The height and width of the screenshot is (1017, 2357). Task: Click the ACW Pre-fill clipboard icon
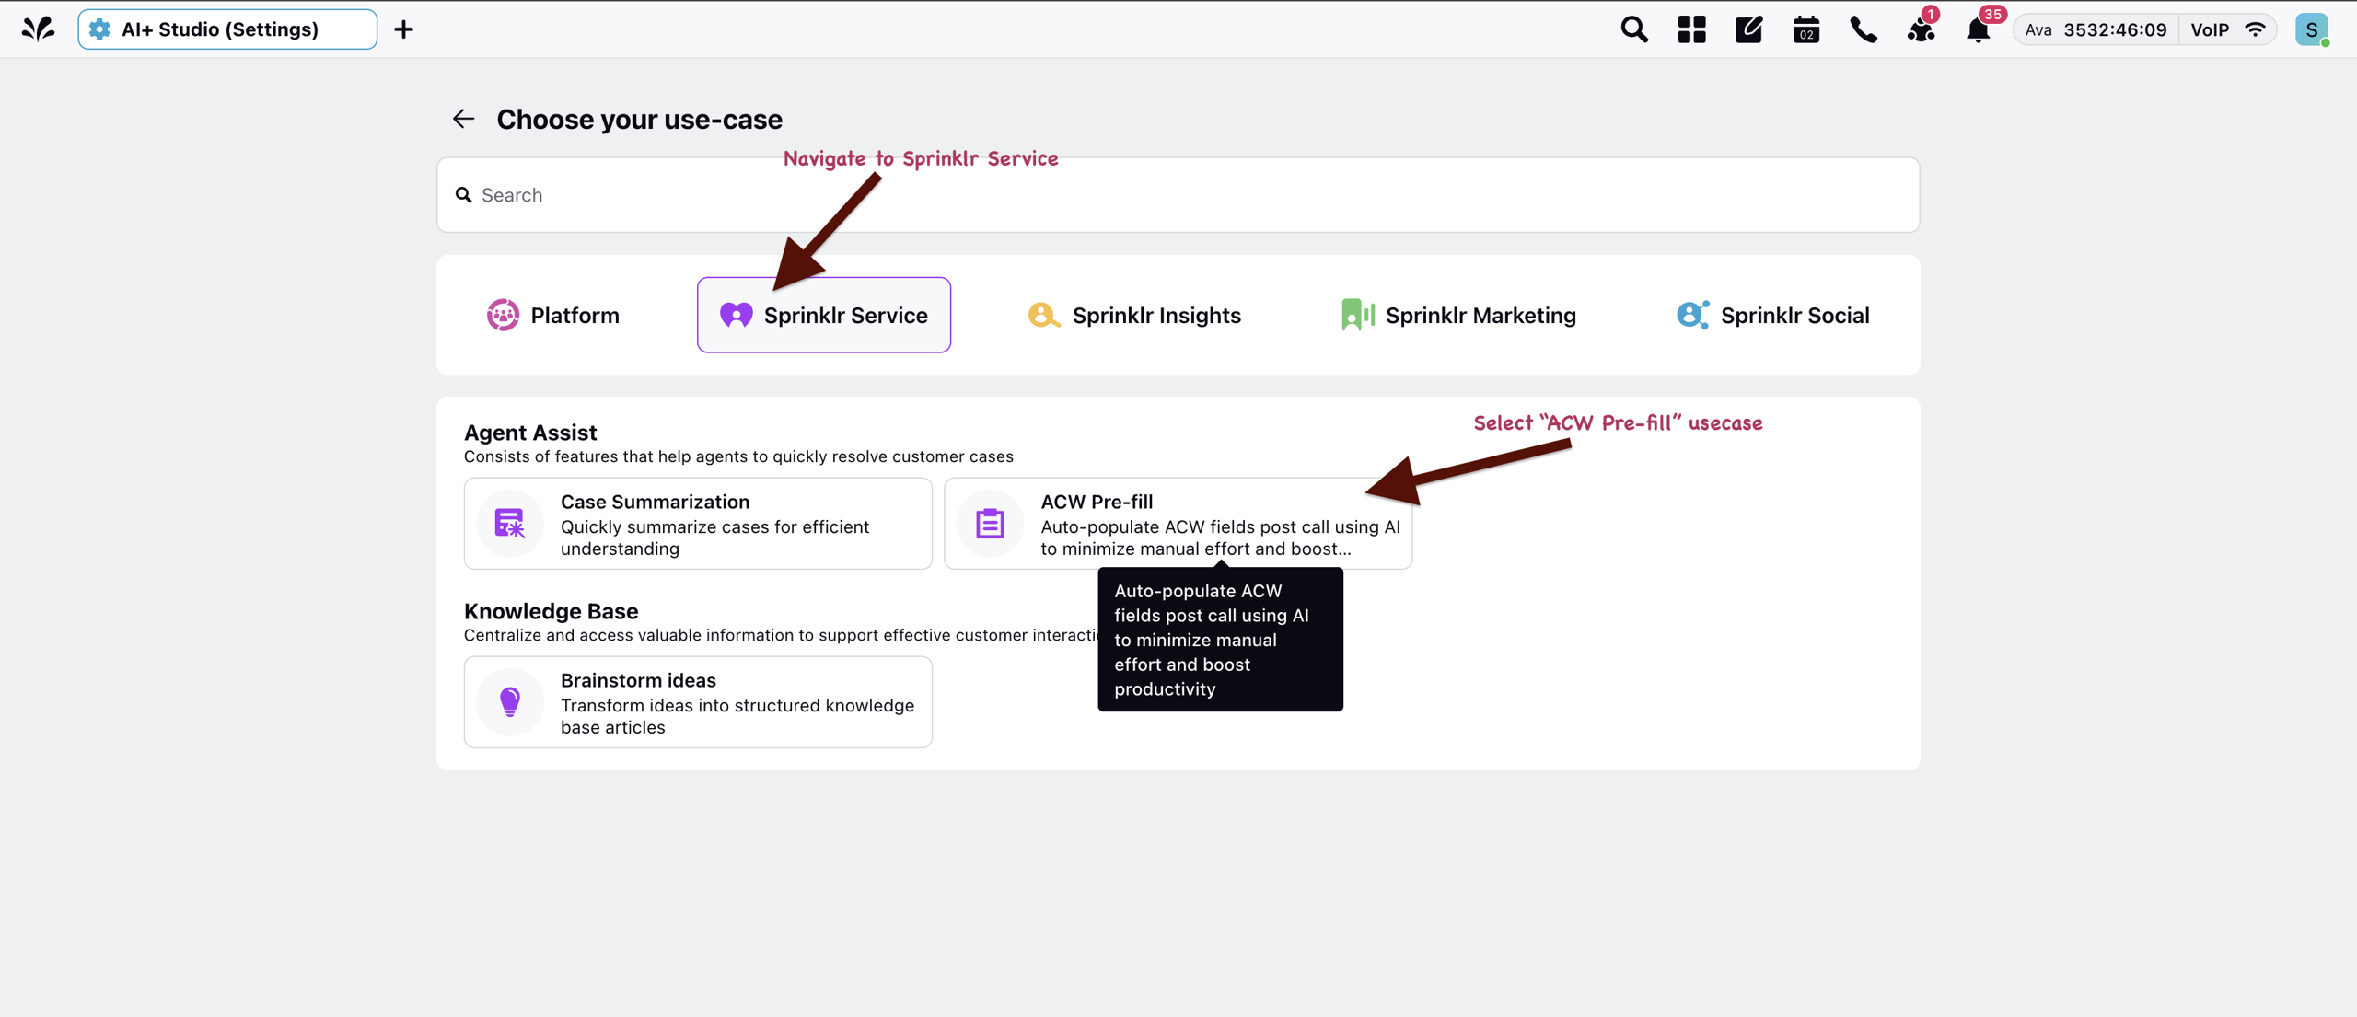tap(990, 524)
